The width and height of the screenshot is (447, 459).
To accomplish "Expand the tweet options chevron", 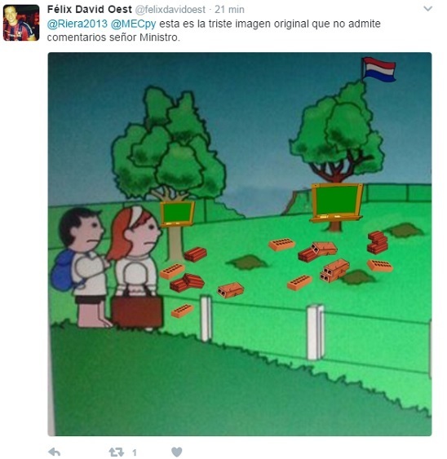I will [428, 9].
